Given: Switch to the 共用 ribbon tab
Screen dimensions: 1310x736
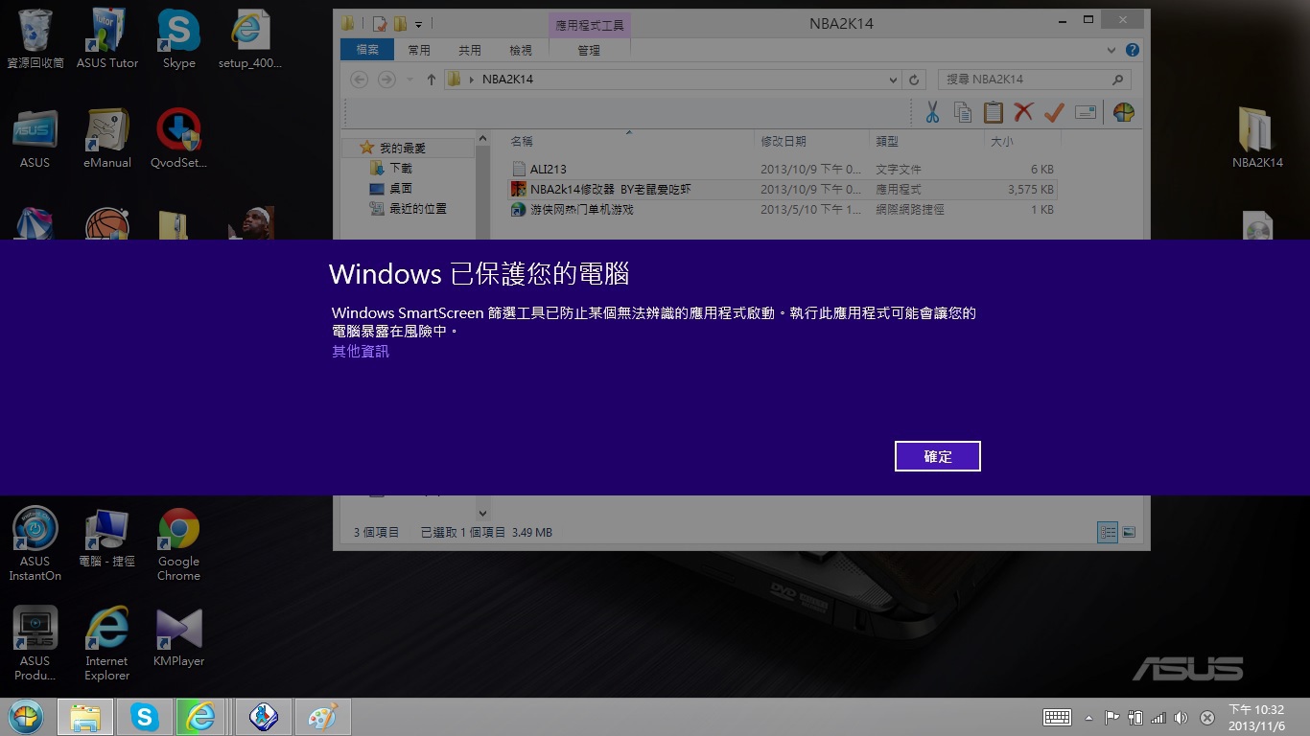Looking at the screenshot, I should click(469, 50).
